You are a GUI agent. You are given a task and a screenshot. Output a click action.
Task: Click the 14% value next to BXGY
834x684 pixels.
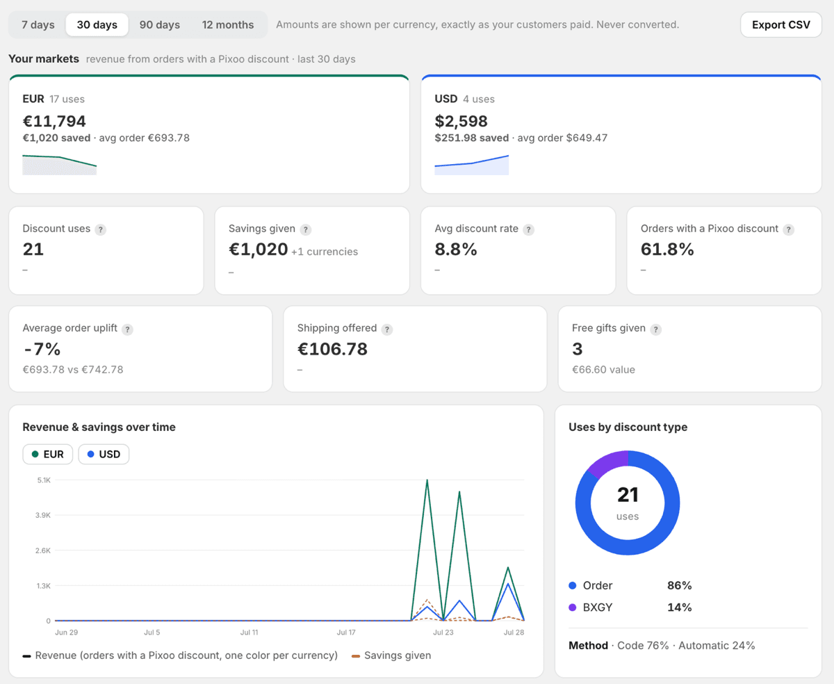pyautogui.click(x=679, y=607)
